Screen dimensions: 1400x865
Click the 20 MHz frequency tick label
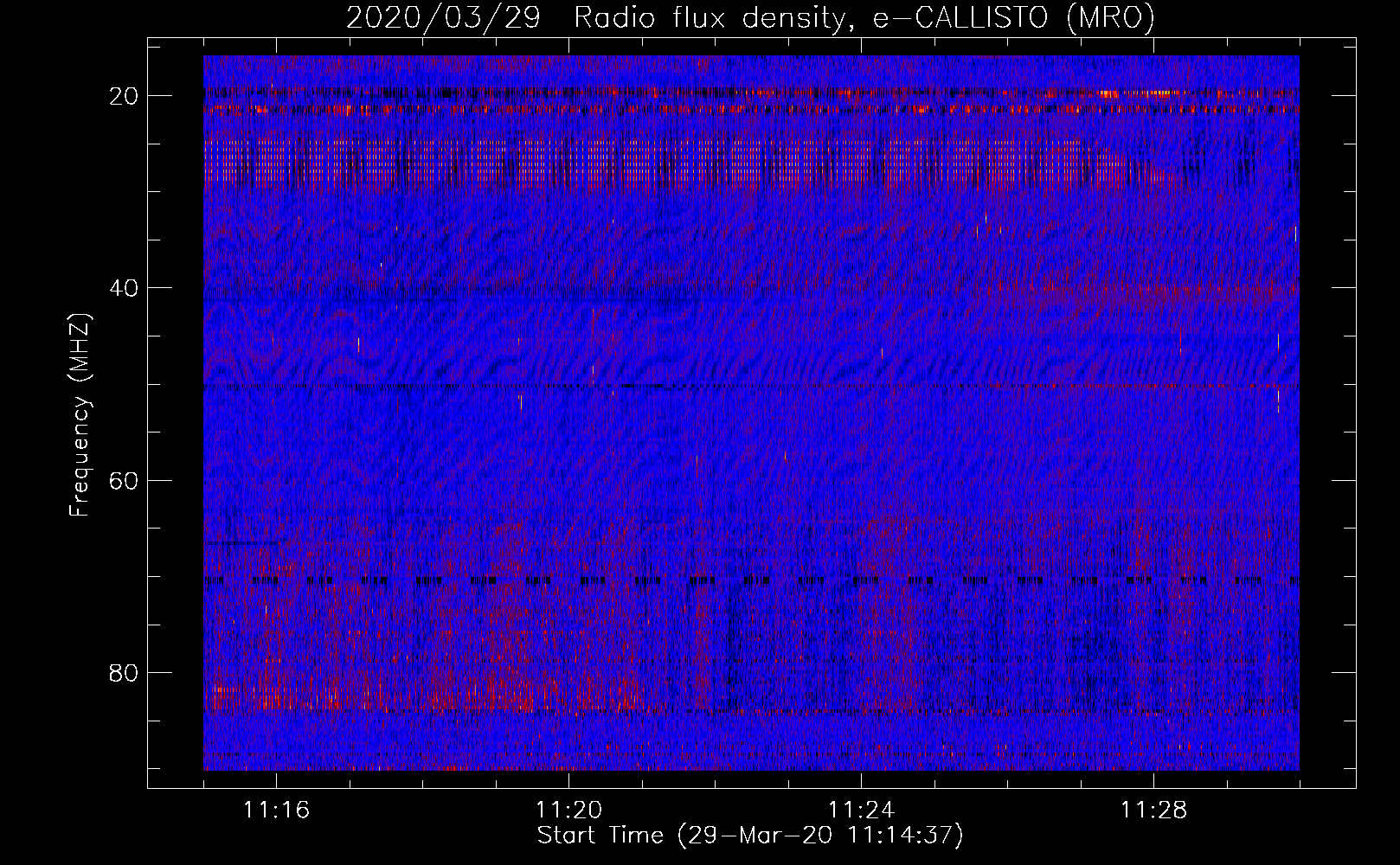click(125, 96)
